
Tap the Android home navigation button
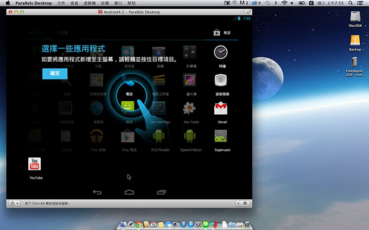129,192
